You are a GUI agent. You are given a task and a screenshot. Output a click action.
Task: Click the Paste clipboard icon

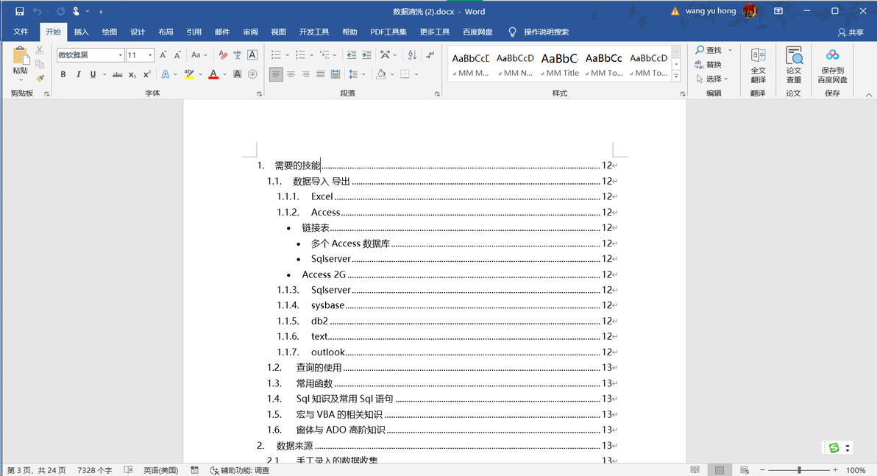(x=20, y=56)
